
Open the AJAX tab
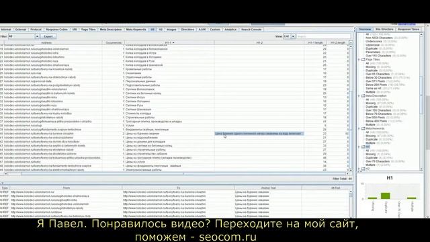click(x=202, y=30)
